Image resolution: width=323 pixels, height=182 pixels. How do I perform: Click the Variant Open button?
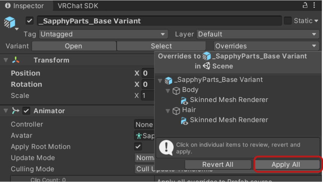[74, 46]
